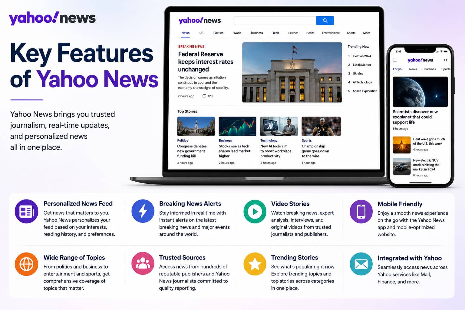Image resolution: width=465 pixels, height=310 pixels.
Task: Open trending topic Stock Market
Action: [x=361, y=65]
